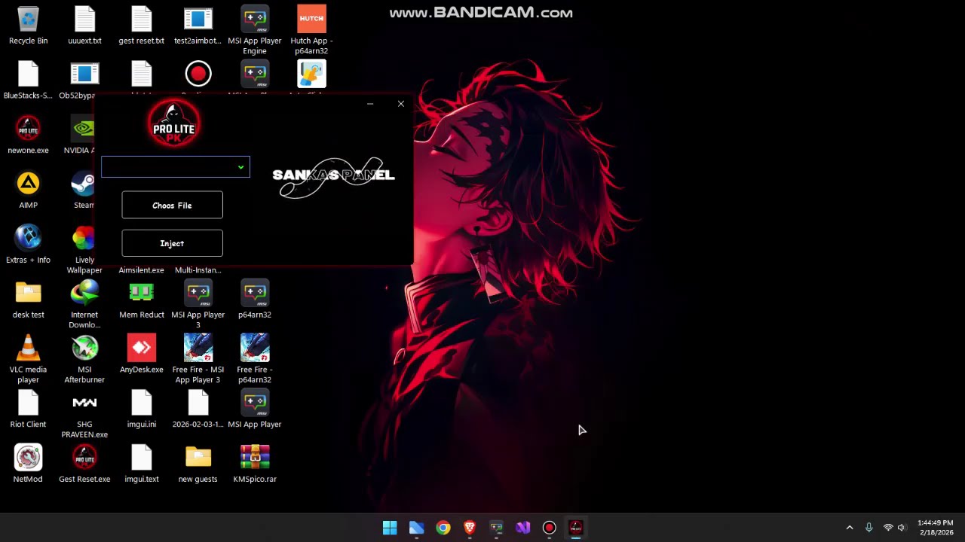Switch to Bandicam recorder in the taskbar
This screenshot has height=542, width=965.
[x=549, y=528]
